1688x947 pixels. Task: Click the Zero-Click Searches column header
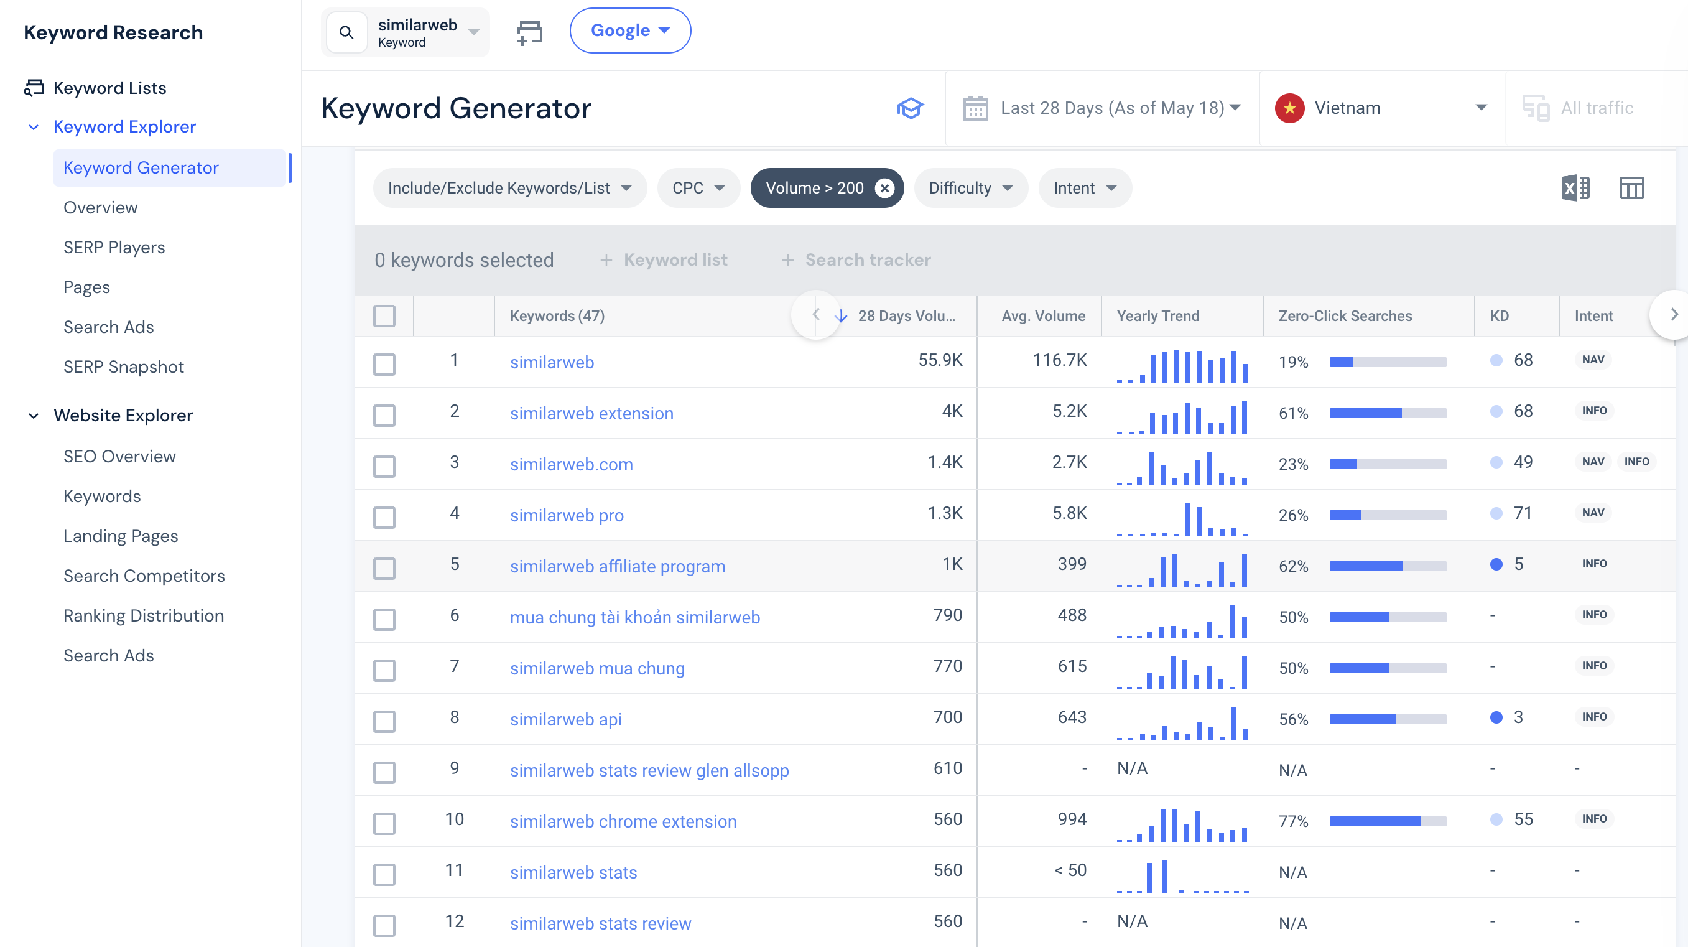tap(1345, 316)
